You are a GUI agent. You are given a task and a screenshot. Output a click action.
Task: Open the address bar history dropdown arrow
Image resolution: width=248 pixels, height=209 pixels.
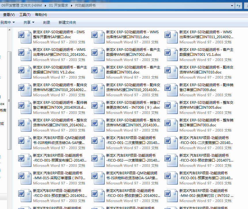pyautogui.click(x=232, y=6)
